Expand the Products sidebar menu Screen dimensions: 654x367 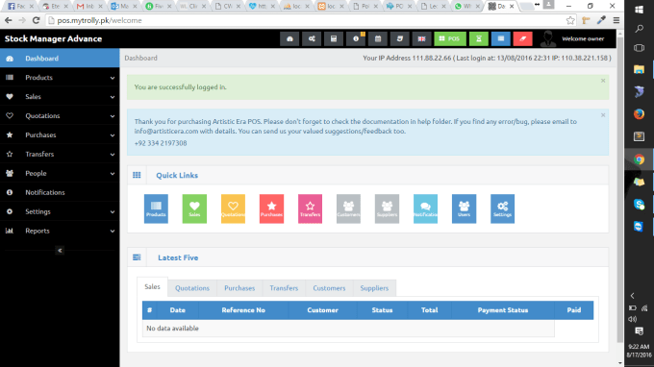point(60,78)
